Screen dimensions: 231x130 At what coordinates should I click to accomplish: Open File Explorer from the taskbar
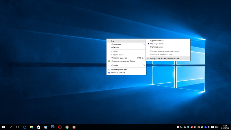pyautogui.click(x=31, y=127)
